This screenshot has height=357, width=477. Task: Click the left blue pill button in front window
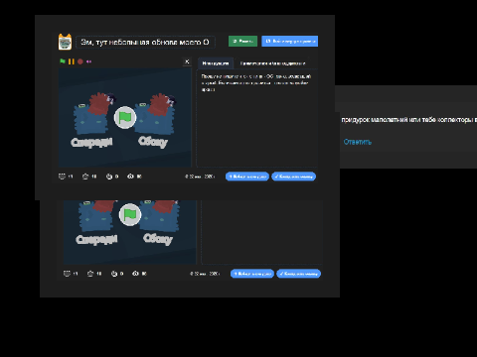click(x=247, y=177)
